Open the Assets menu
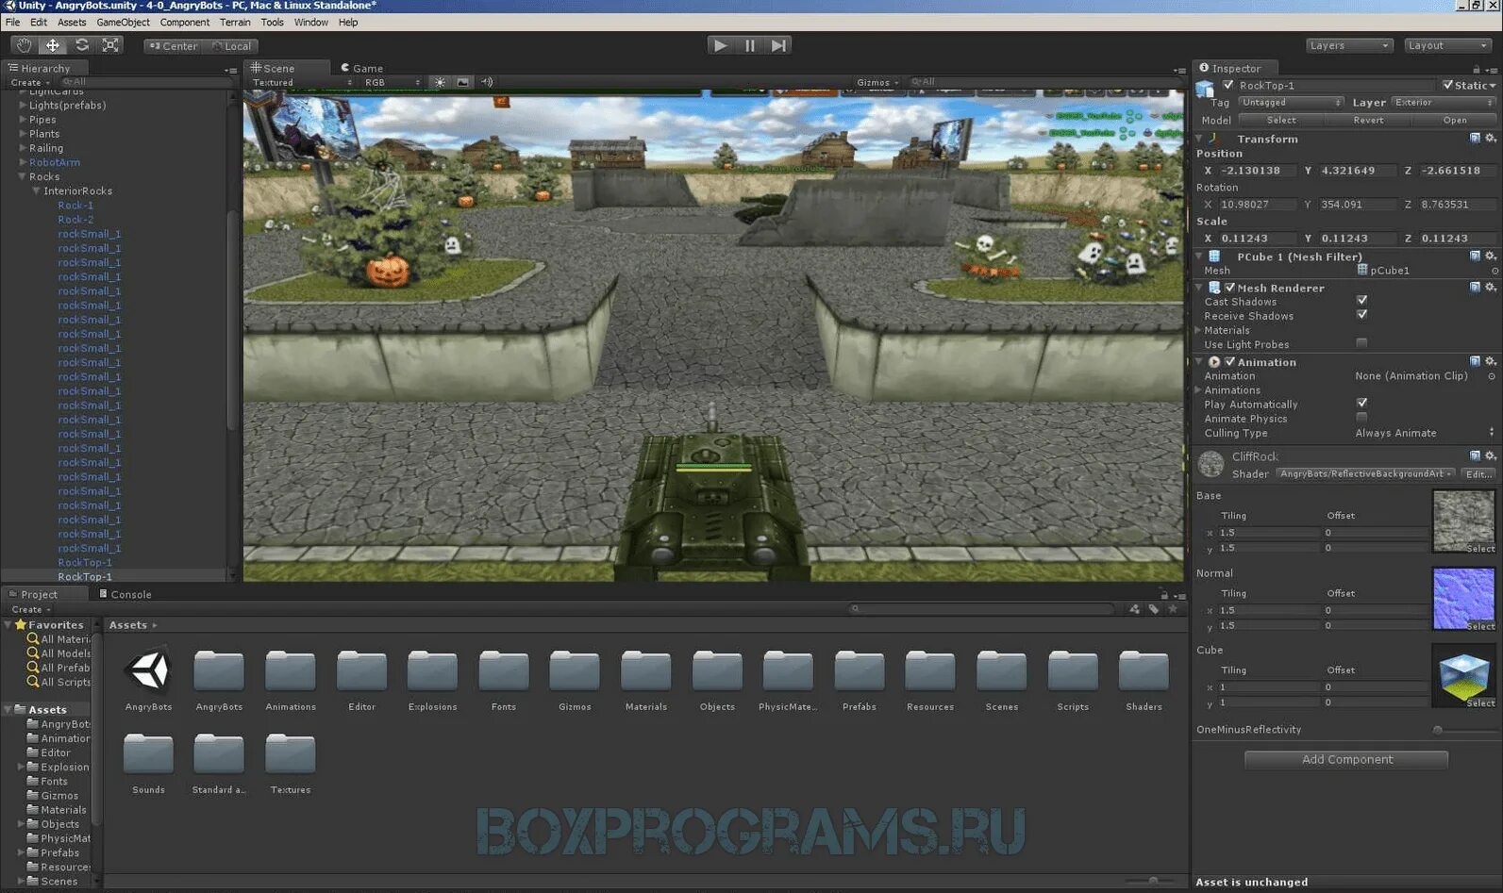 pos(72,22)
